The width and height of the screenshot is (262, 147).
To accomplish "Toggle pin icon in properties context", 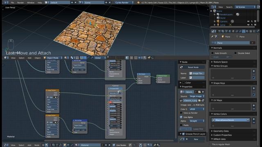I will pyautogui.click(x=212, y=36).
